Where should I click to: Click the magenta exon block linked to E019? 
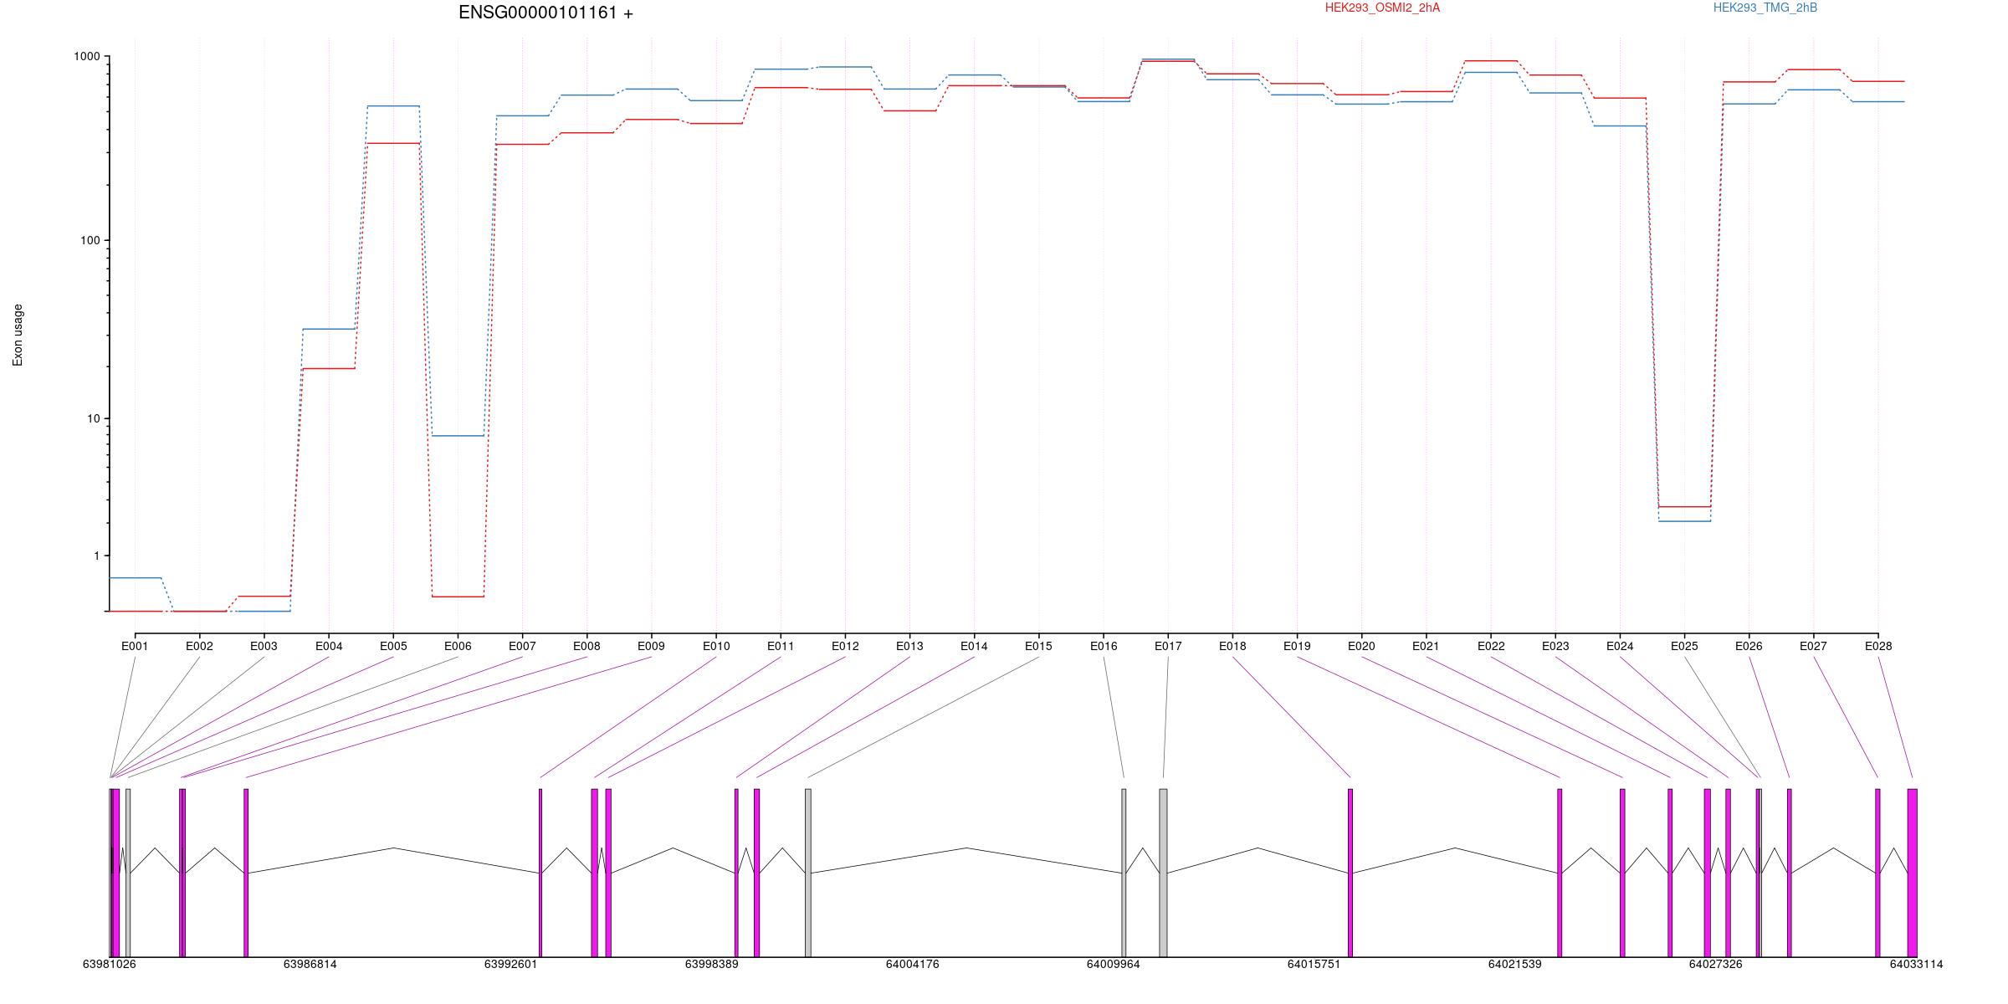[x=1560, y=873]
